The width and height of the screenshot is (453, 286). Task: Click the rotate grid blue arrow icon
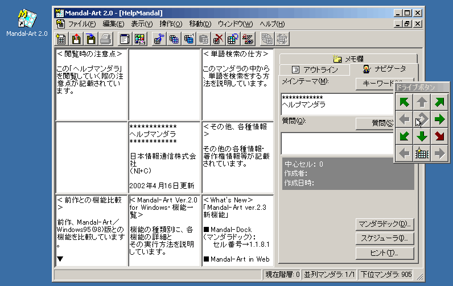tap(233, 39)
